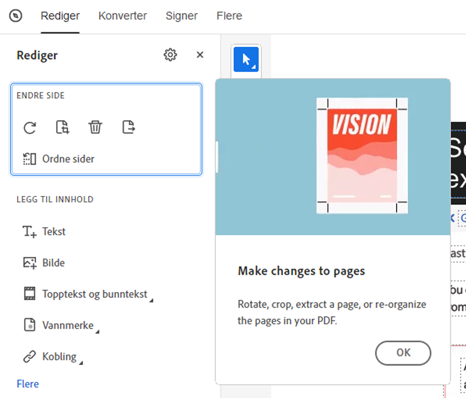This screenshot has width=466, height=398.
Task: Click the blue Flere link below Kobling
Action: (x=28, y=384)
